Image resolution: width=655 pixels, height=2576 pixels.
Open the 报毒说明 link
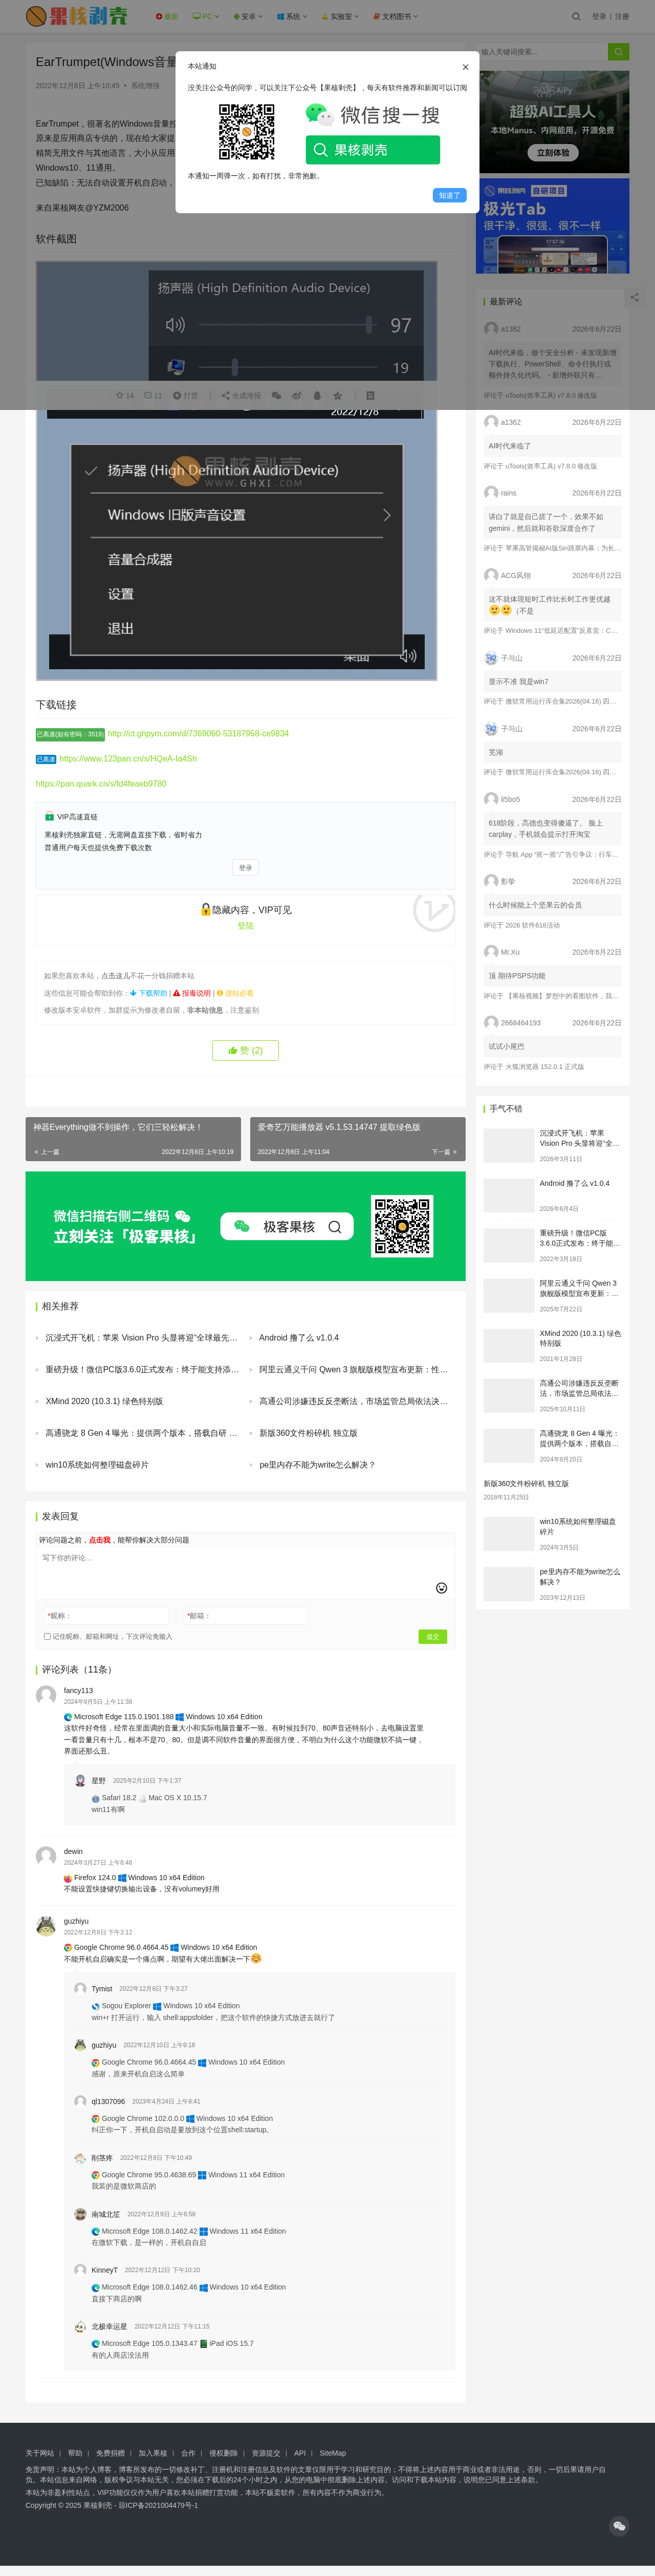193,994
